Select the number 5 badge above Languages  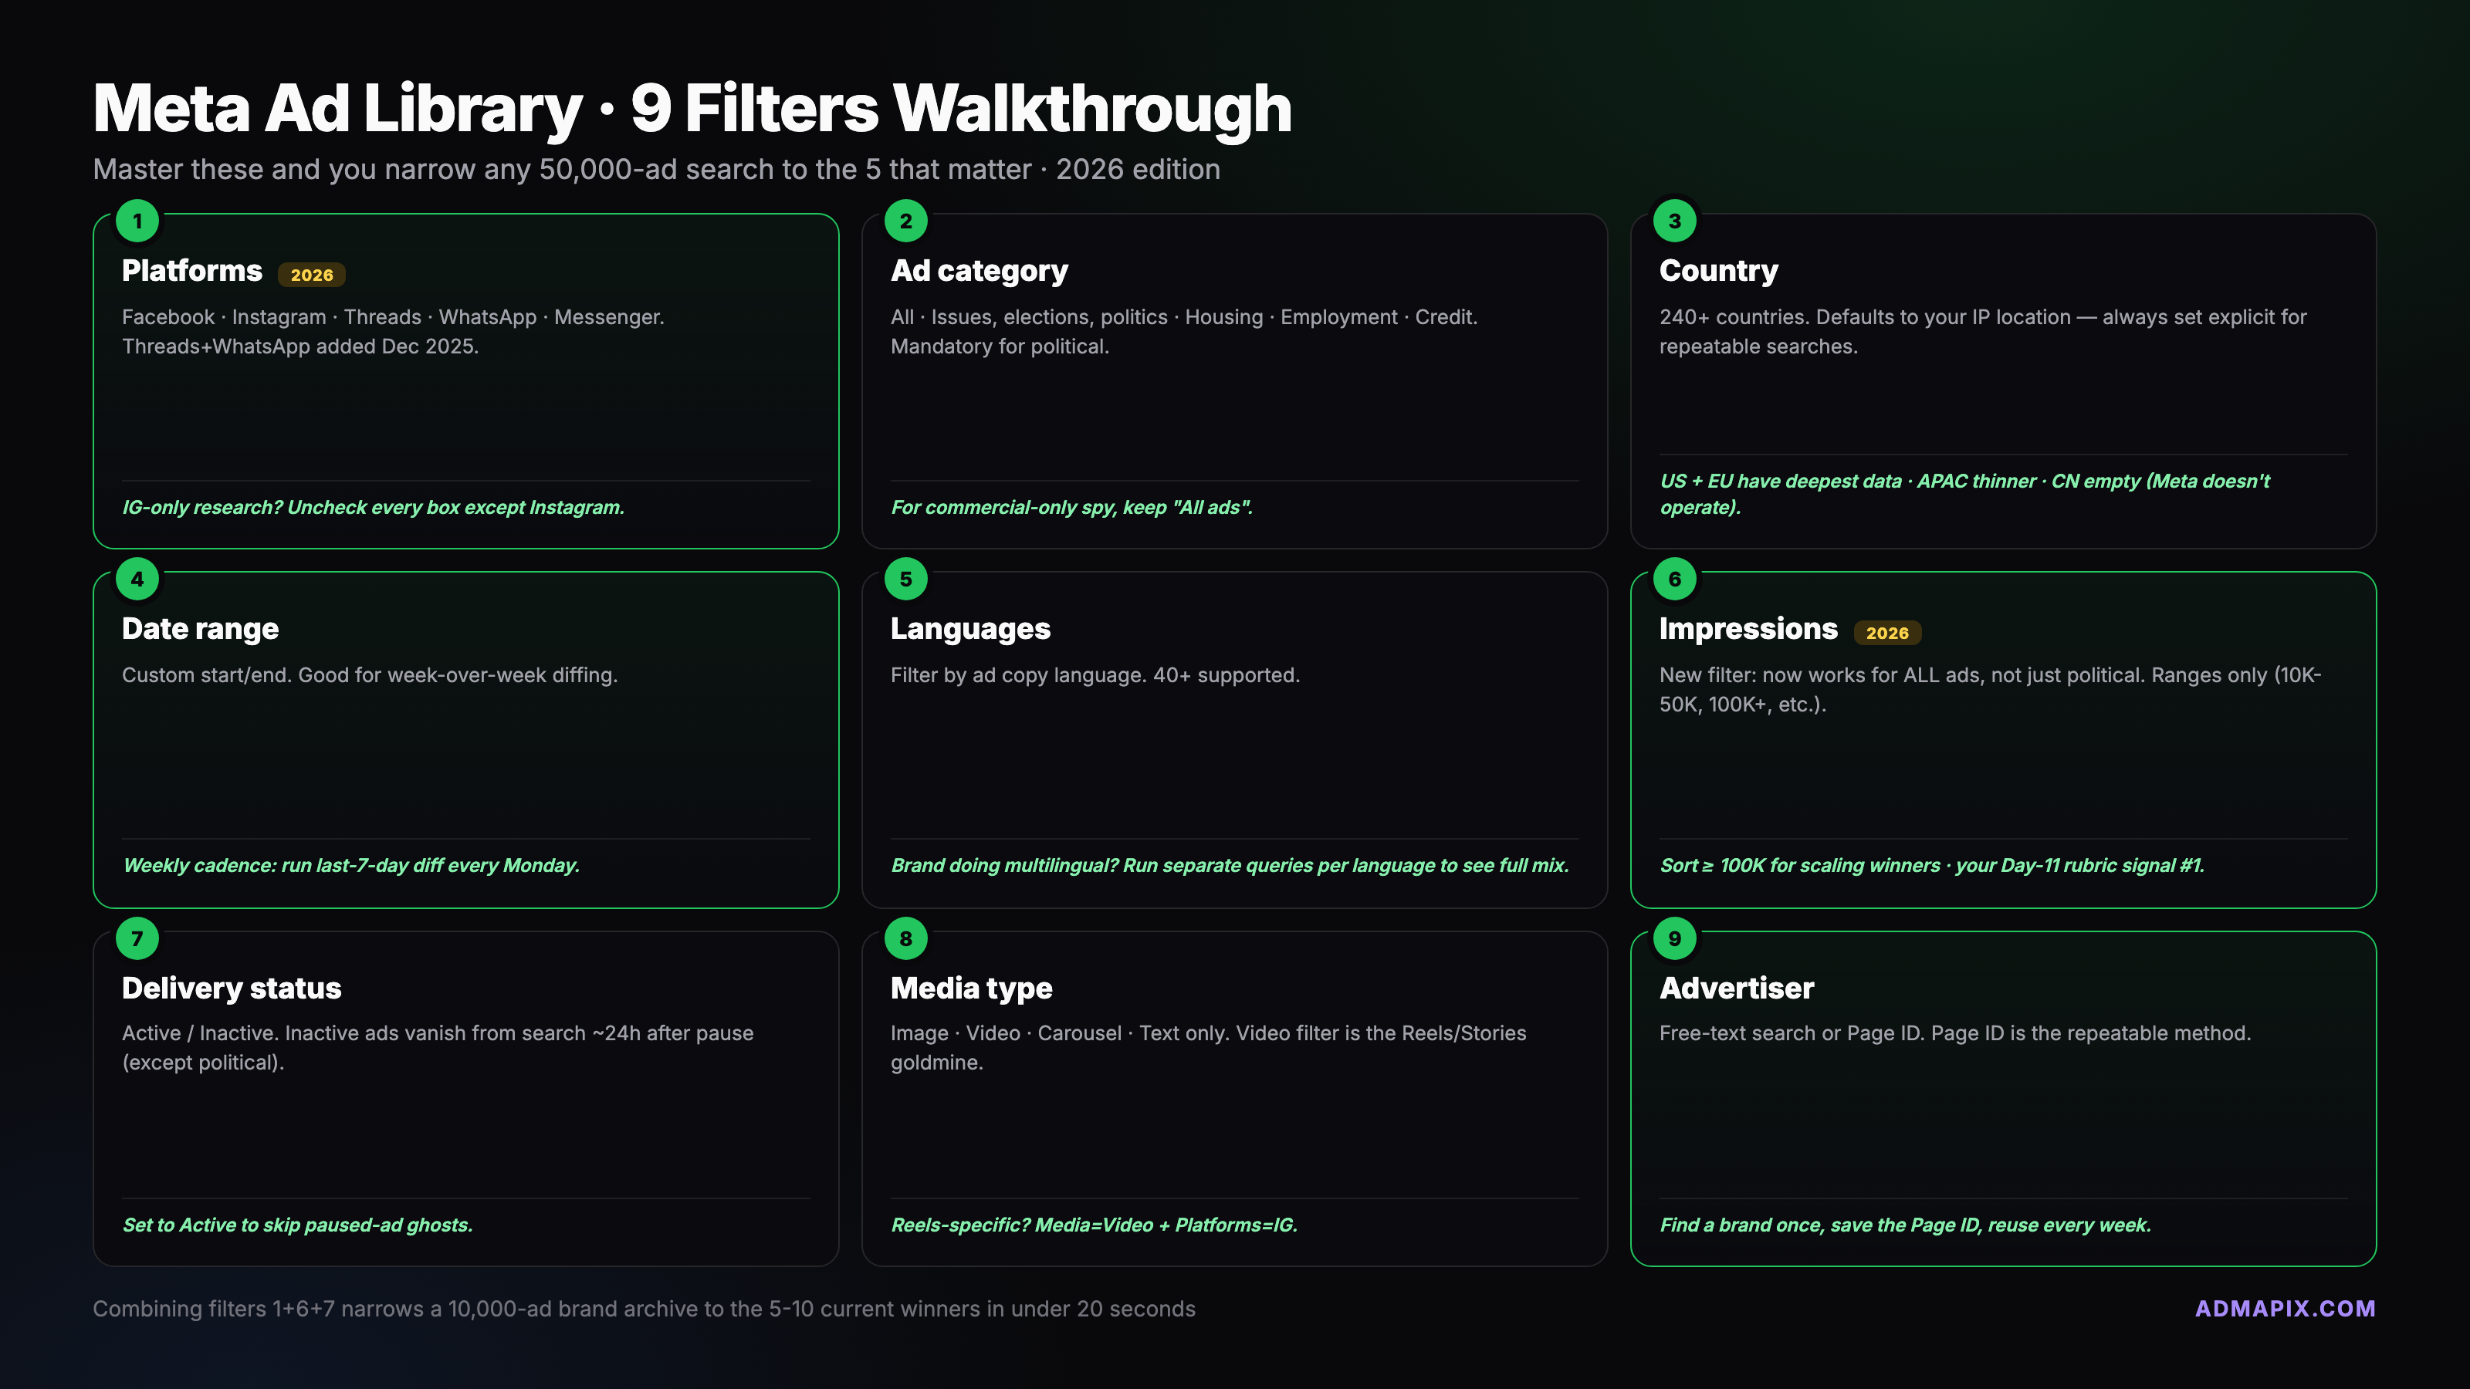tap(905, 579)
